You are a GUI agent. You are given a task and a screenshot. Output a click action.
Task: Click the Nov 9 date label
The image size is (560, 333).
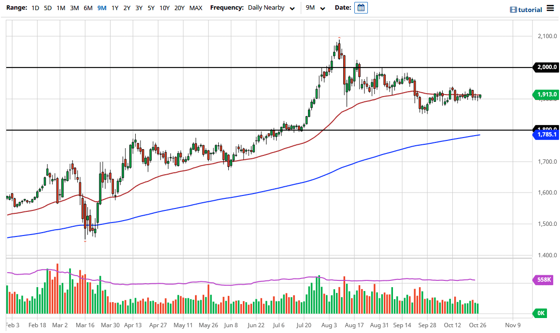click(x=513, y=325)
